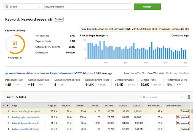Sort by the Rank column header

pyautogui.click(x=5, y=106)
